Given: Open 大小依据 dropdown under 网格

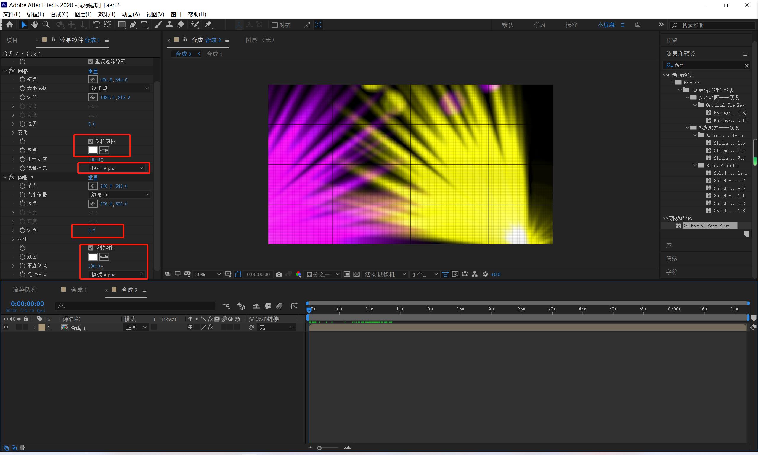Looking at the screenshot, I should (x=119, y=88).
